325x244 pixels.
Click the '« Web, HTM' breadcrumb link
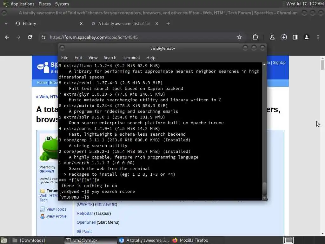47,97
